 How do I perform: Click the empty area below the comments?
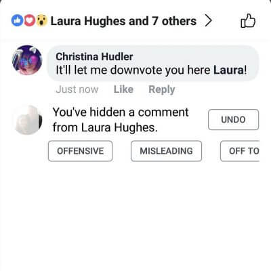click(x=135, y=215)
